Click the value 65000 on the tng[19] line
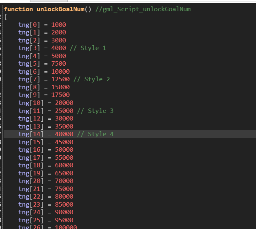Image resolution: width=256 pixels, height=229 pixels. 64,173
